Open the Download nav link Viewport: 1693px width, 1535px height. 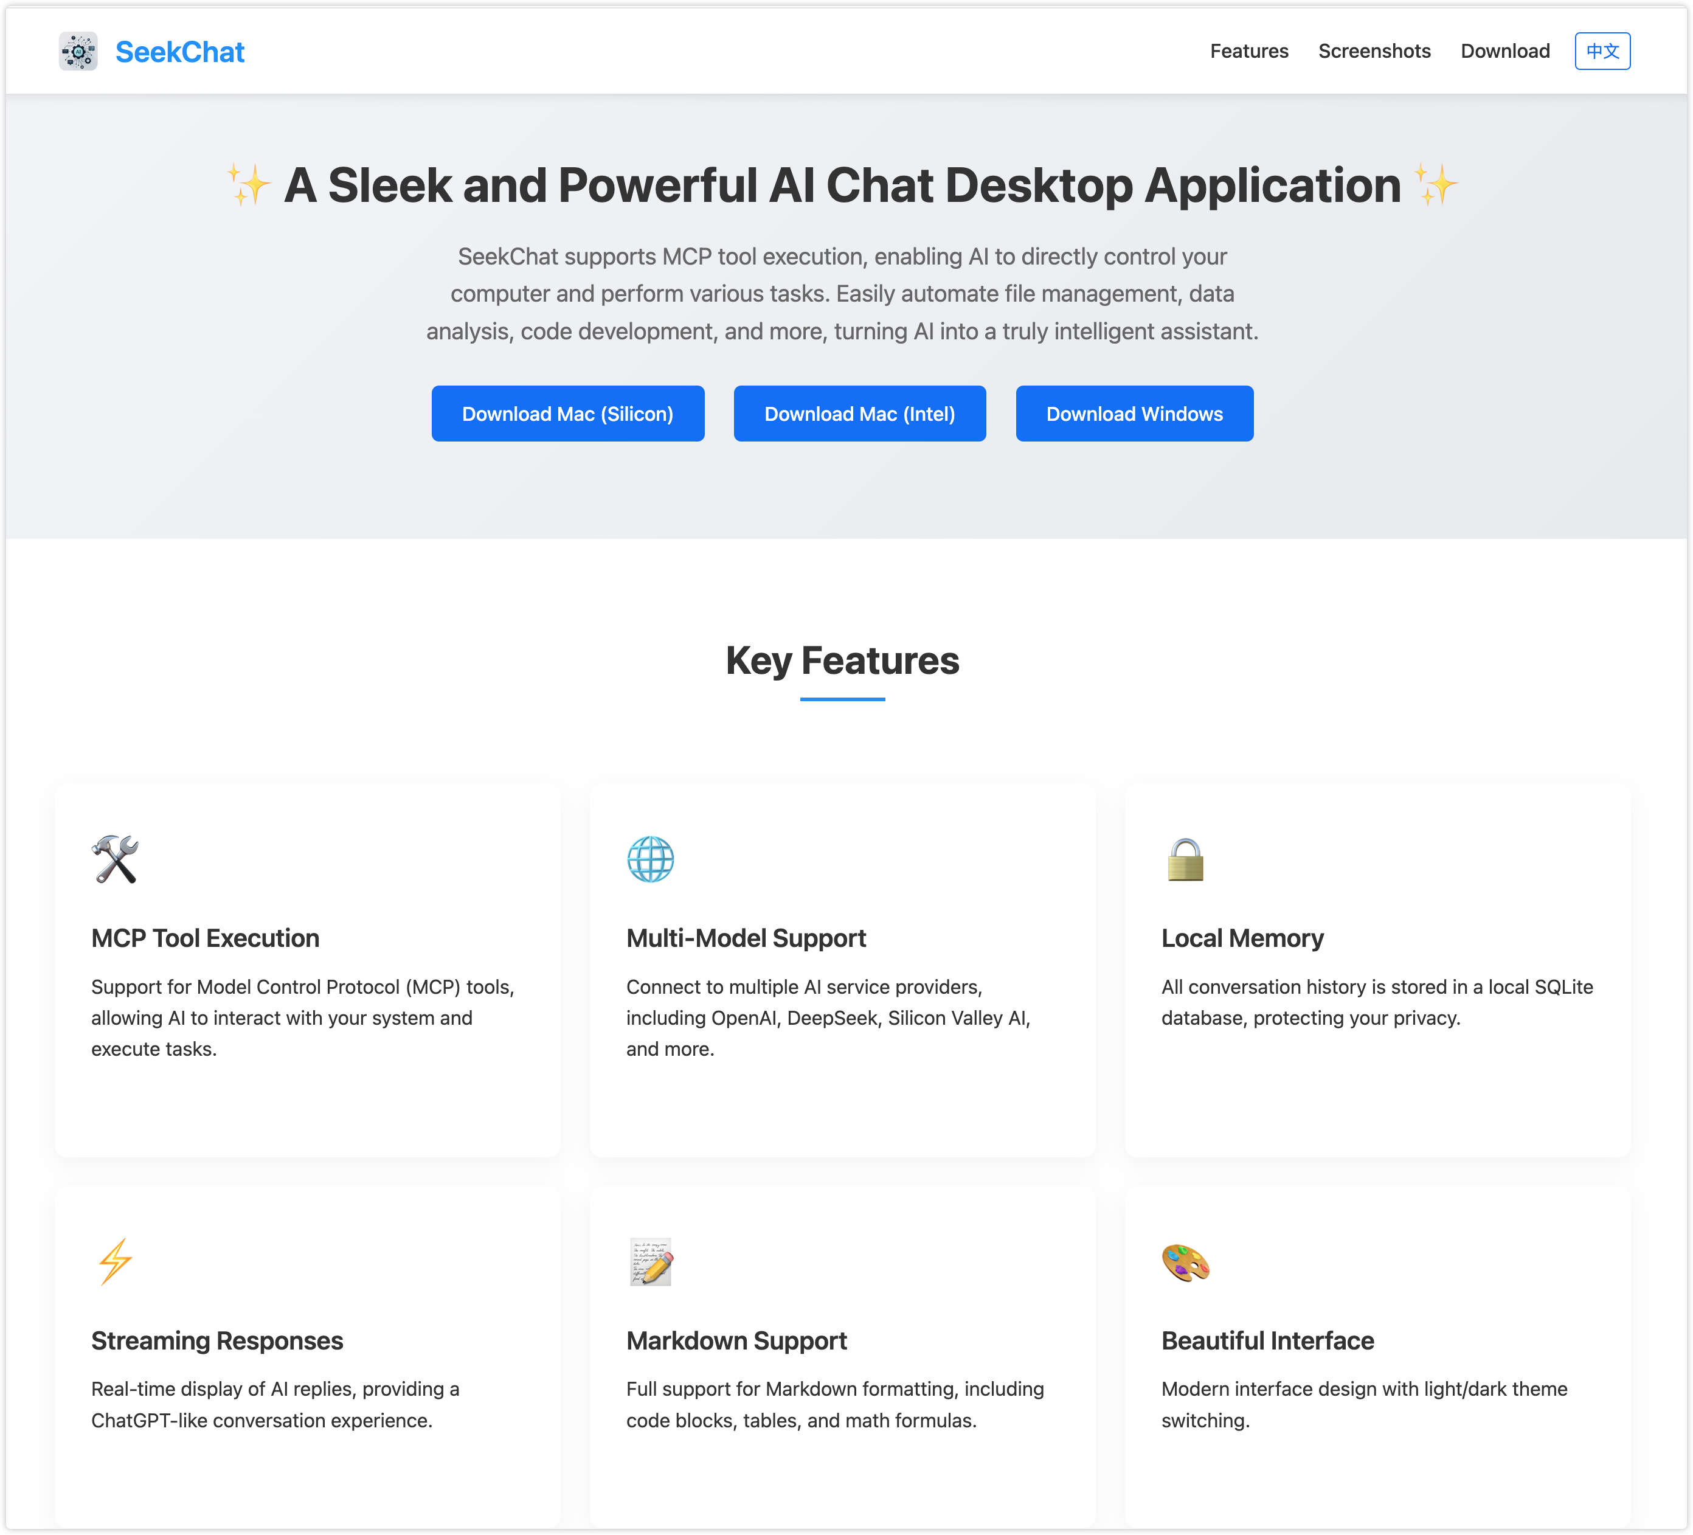pyautogui.click(x=1504, y=51)
